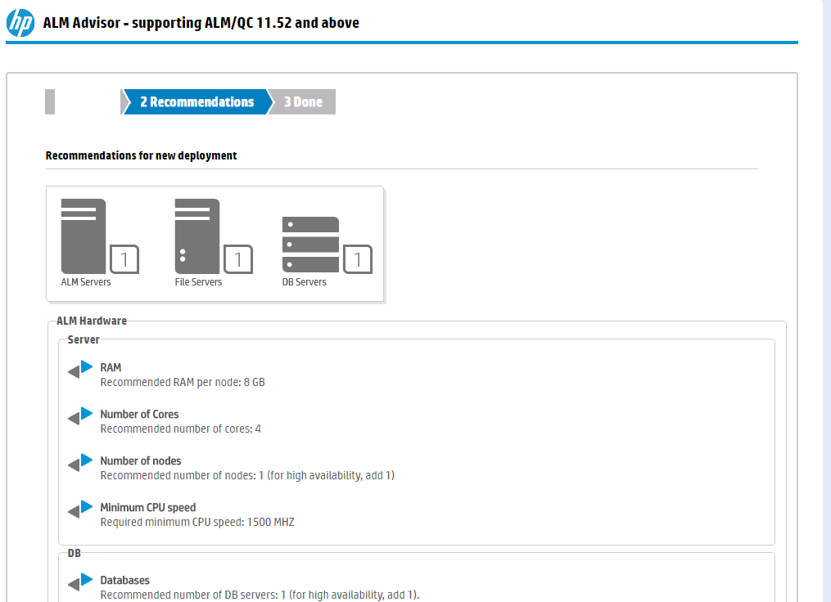
Task: Click the Server group title
Action: tap(84, 339)
